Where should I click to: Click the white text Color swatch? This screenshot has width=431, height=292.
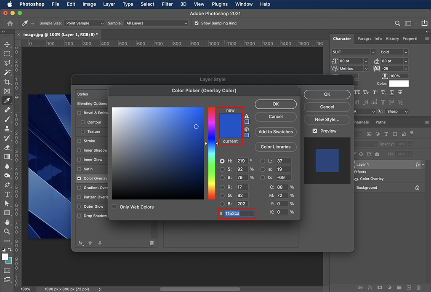tap(399, 84)
